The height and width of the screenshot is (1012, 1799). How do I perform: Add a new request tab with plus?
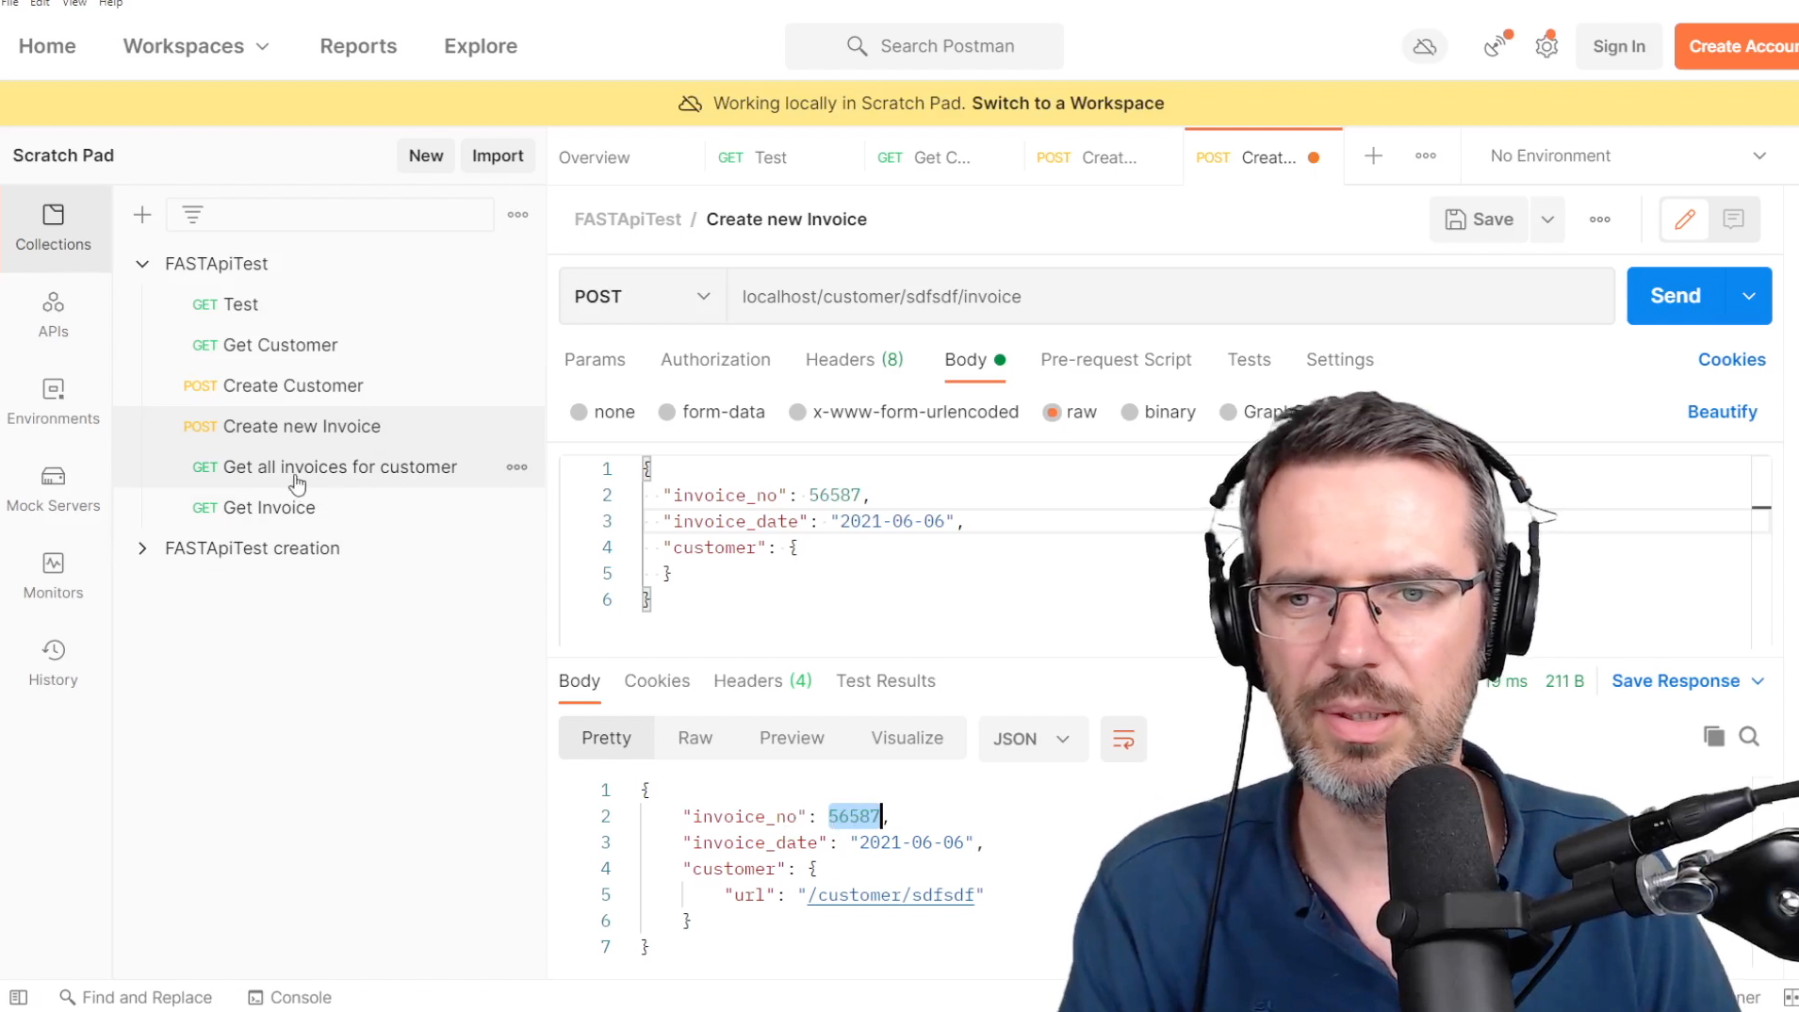click(x=1373, y=156)
